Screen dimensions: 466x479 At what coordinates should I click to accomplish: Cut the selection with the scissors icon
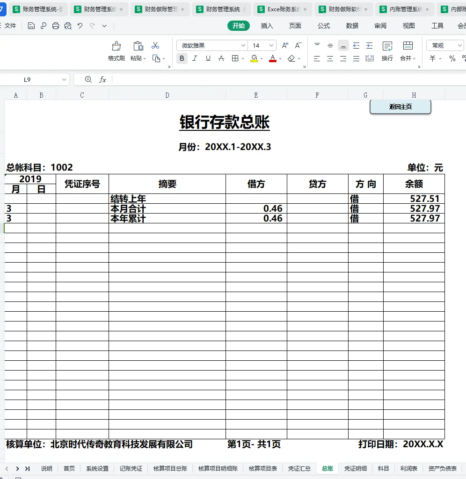tap(155, 45)
